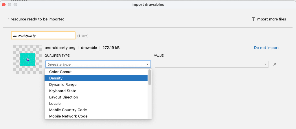This screenshot has height=129, width=296.
Task: Click the androidparty.png preview thumbnail
Action: [27, 59]
